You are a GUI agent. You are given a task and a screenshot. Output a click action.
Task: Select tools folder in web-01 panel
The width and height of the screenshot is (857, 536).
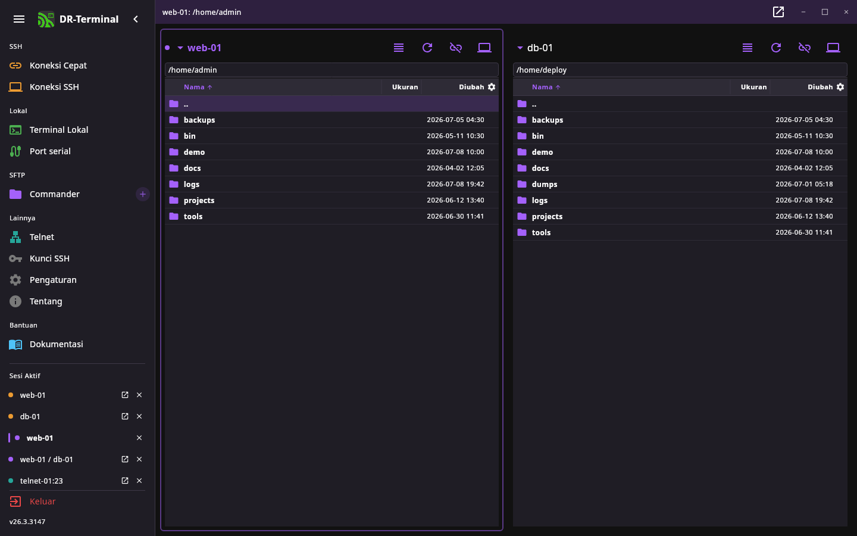[x=331, y=216]
